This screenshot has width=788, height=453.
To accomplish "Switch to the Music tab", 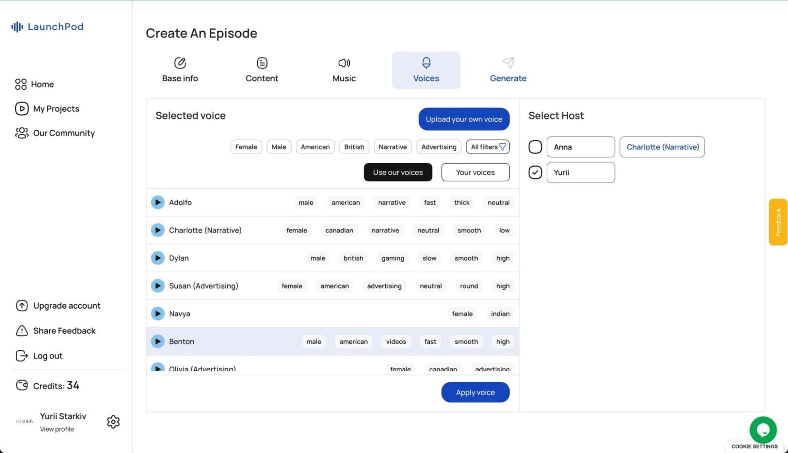I will point(344,70).
